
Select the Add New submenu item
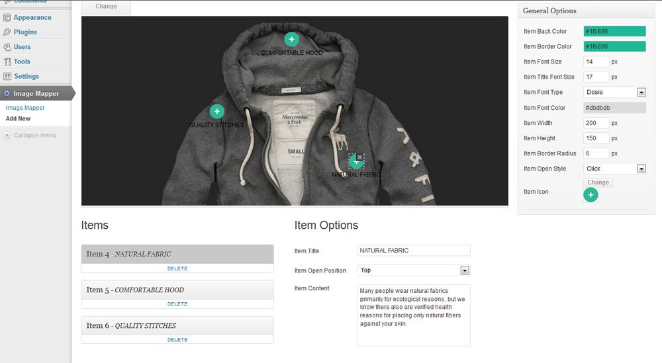click(x=18, y=119)
